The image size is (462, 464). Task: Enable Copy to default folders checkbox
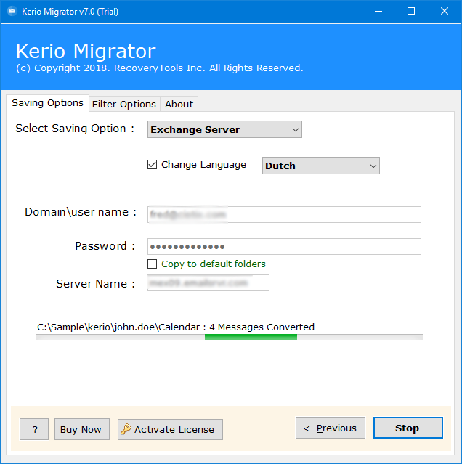152,264
